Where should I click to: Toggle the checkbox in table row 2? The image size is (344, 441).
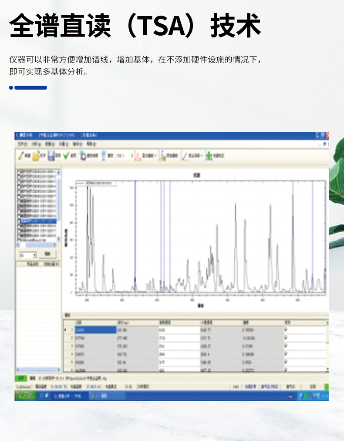pyautogui.click(x=286, y=338)
